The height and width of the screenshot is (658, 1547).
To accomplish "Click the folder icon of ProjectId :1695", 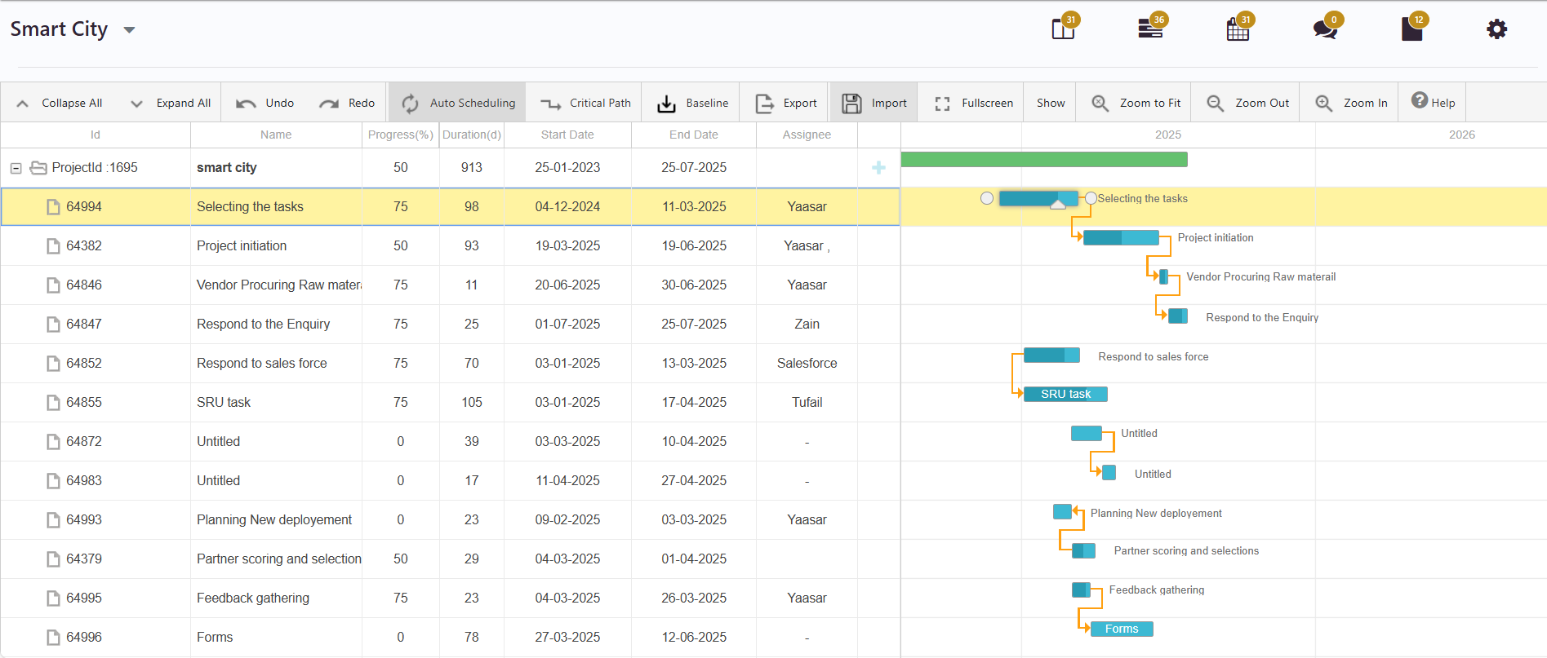I will point(38,168).
